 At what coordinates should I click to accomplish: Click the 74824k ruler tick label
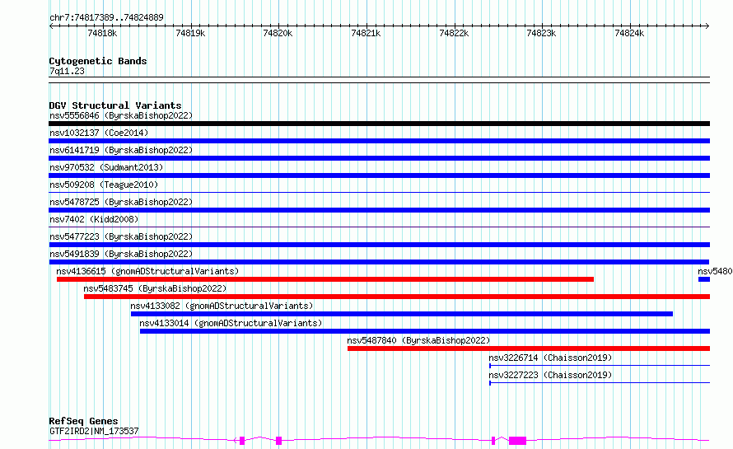point(629,33)
